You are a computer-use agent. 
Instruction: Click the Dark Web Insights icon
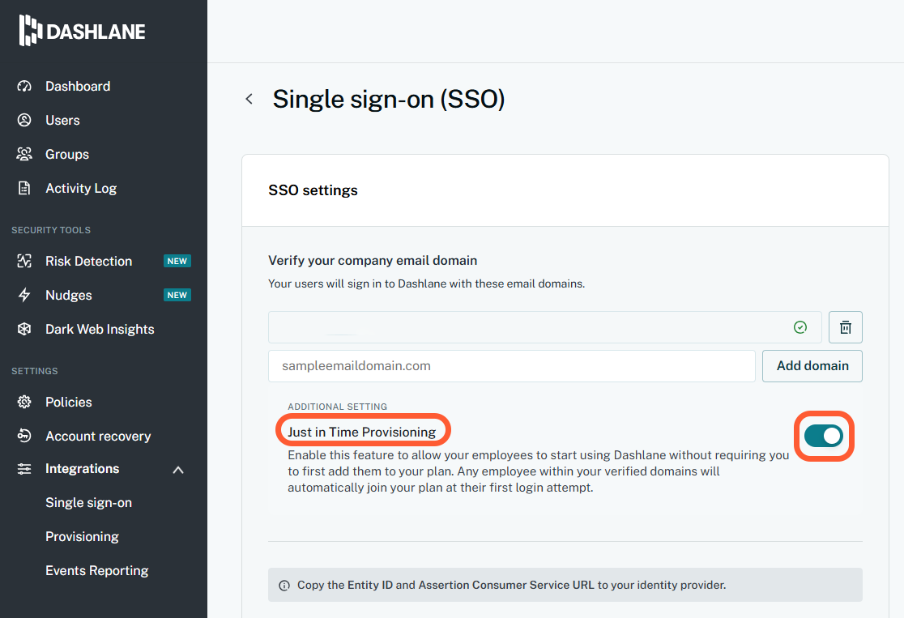point(24,329)
